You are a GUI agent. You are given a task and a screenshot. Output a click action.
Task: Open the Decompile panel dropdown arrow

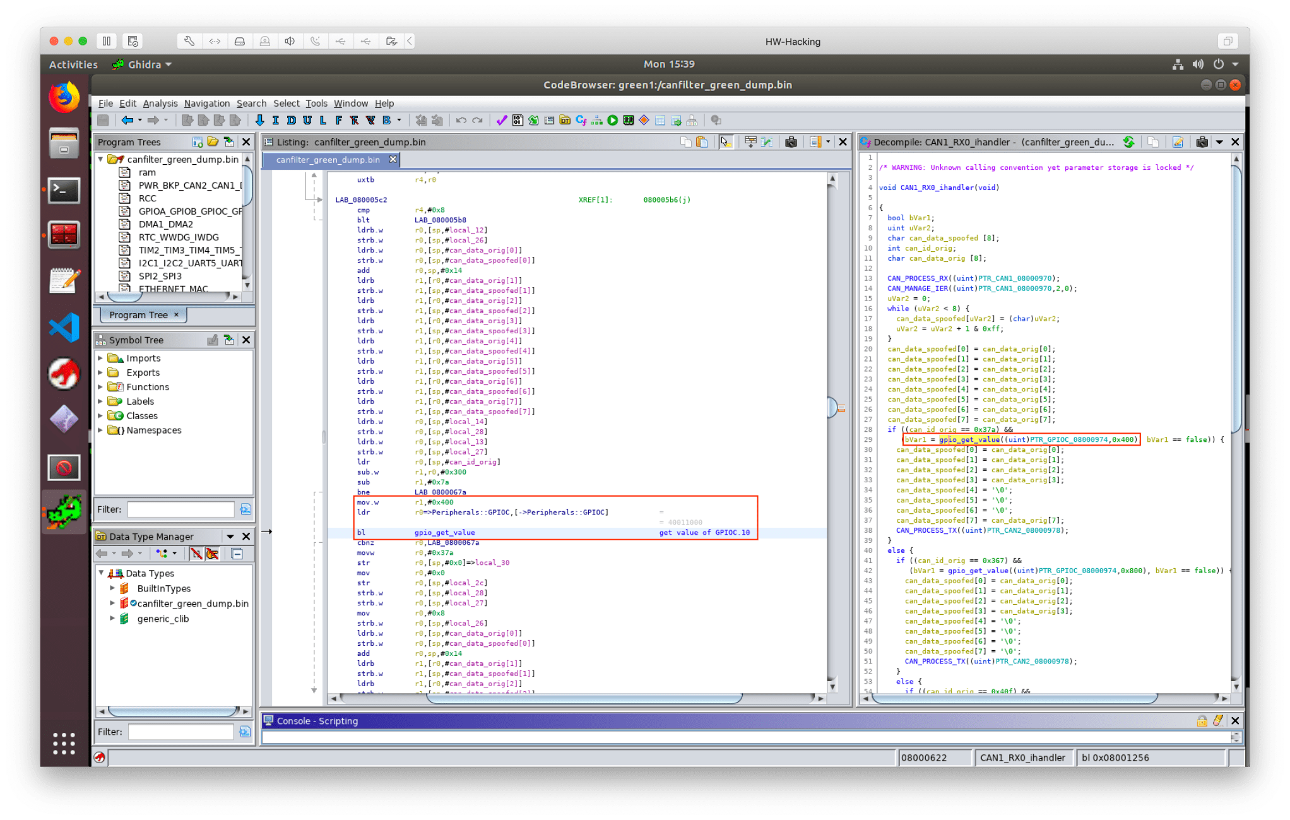[x=1219, y=142]
